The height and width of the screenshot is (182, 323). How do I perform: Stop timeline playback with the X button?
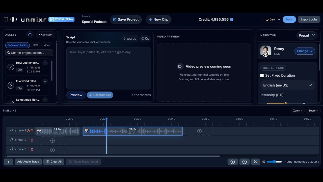click(x=245, y=162)
